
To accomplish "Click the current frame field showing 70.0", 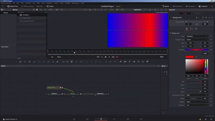I will tap(162, 57).
